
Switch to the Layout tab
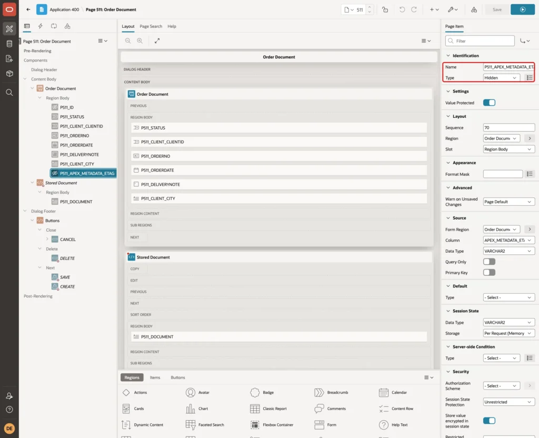[128, 26]
